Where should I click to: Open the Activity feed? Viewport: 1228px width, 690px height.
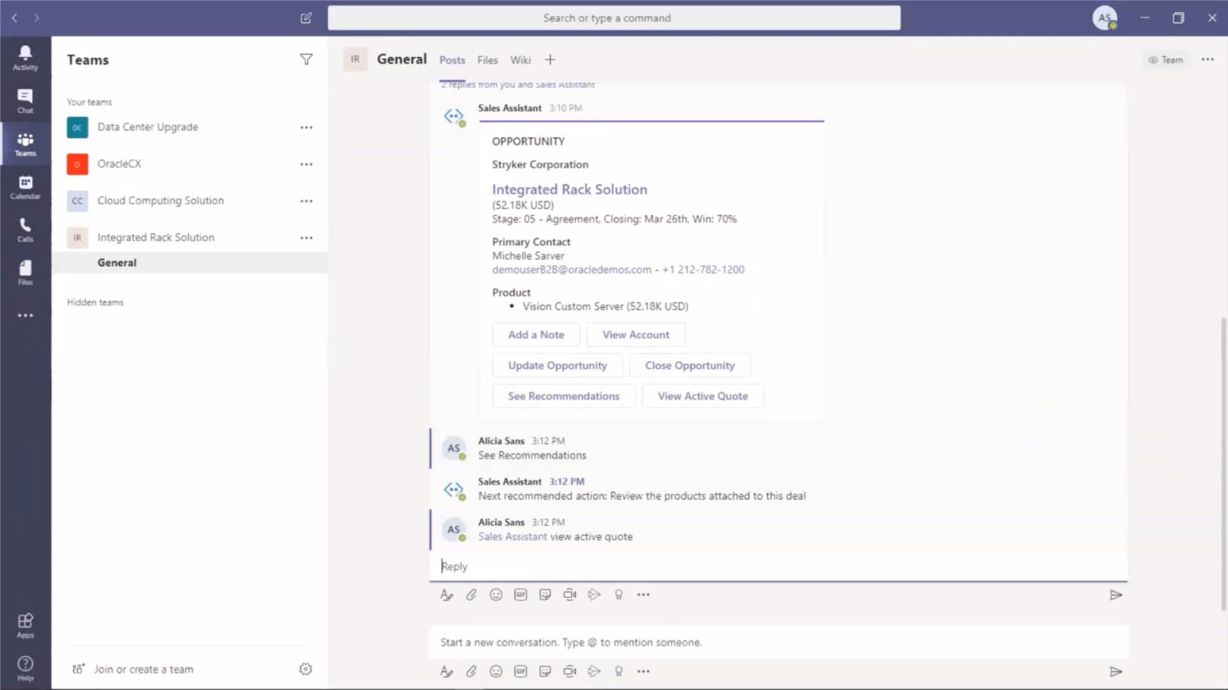[x=25, y=57]
